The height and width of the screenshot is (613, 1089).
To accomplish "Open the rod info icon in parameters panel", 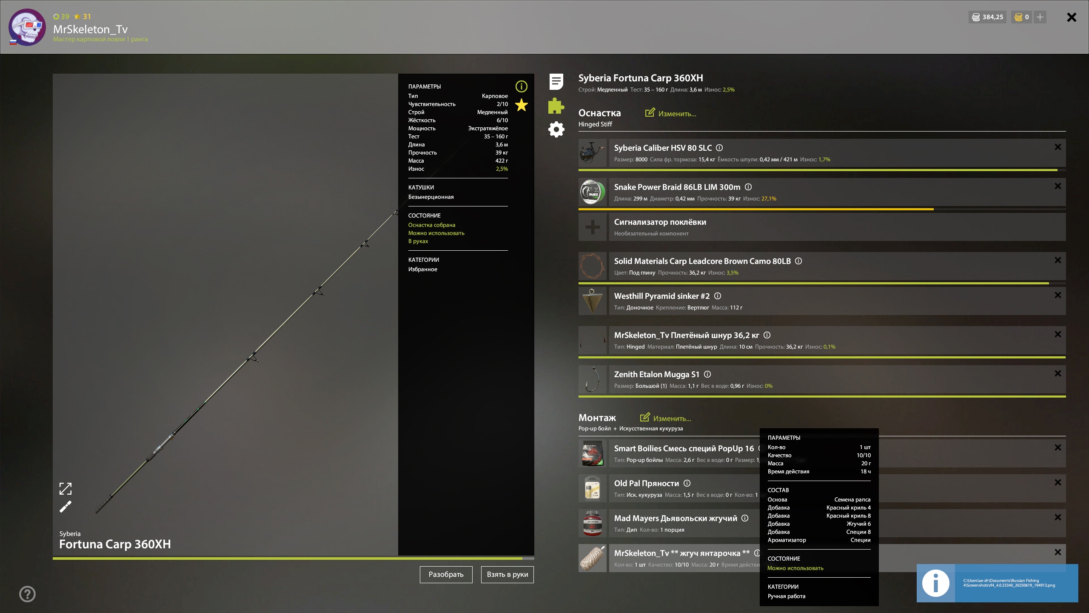I will point(521,86).
